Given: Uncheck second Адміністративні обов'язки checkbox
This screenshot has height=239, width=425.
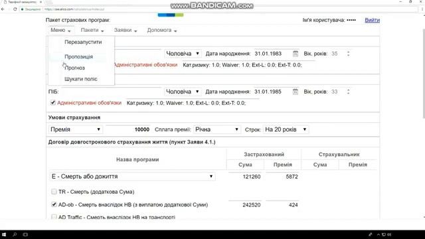Looking at the screenshot, I should [53, 103].
